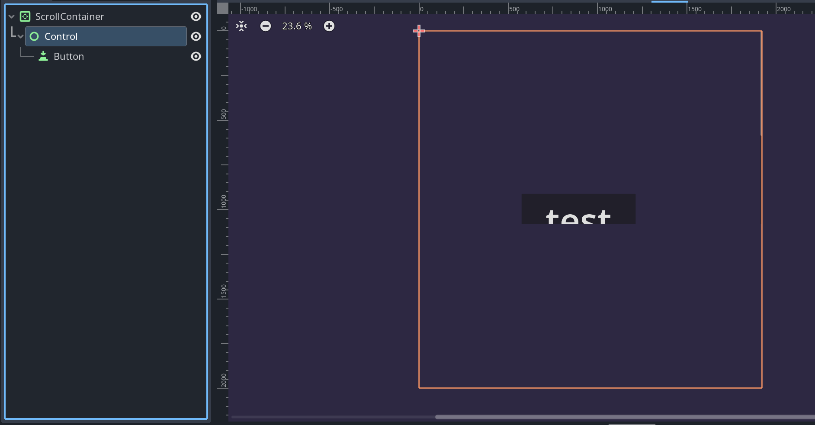The image size is (815, 425).
Task: Toggle visibility of the ScrollContainer node
Action: (x=196, y=16)
